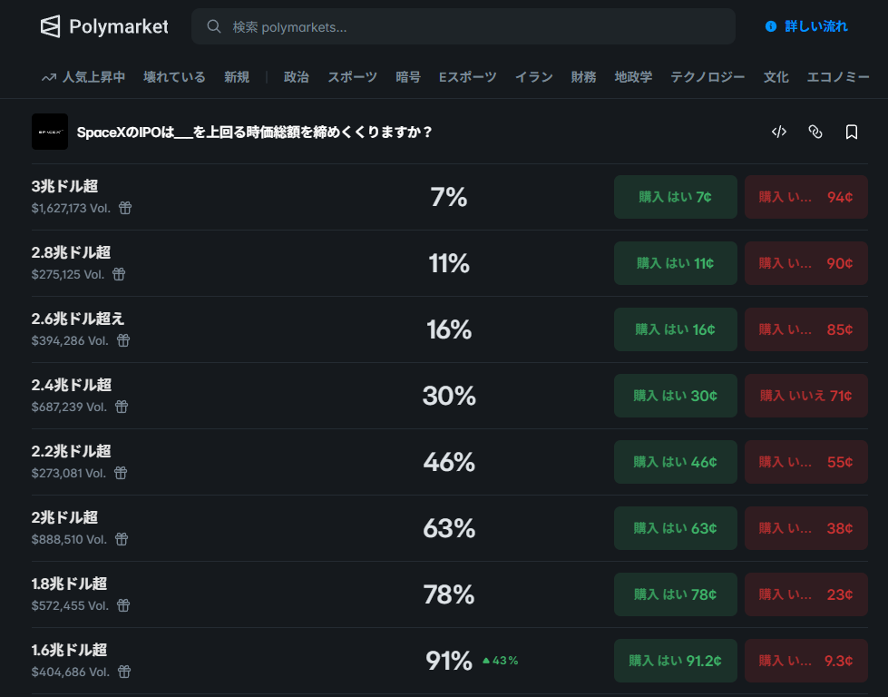Buy Yes at 46¢ for 2.2兆ドル超
Screen dimensions: 888x697
[x=676, y=462]
